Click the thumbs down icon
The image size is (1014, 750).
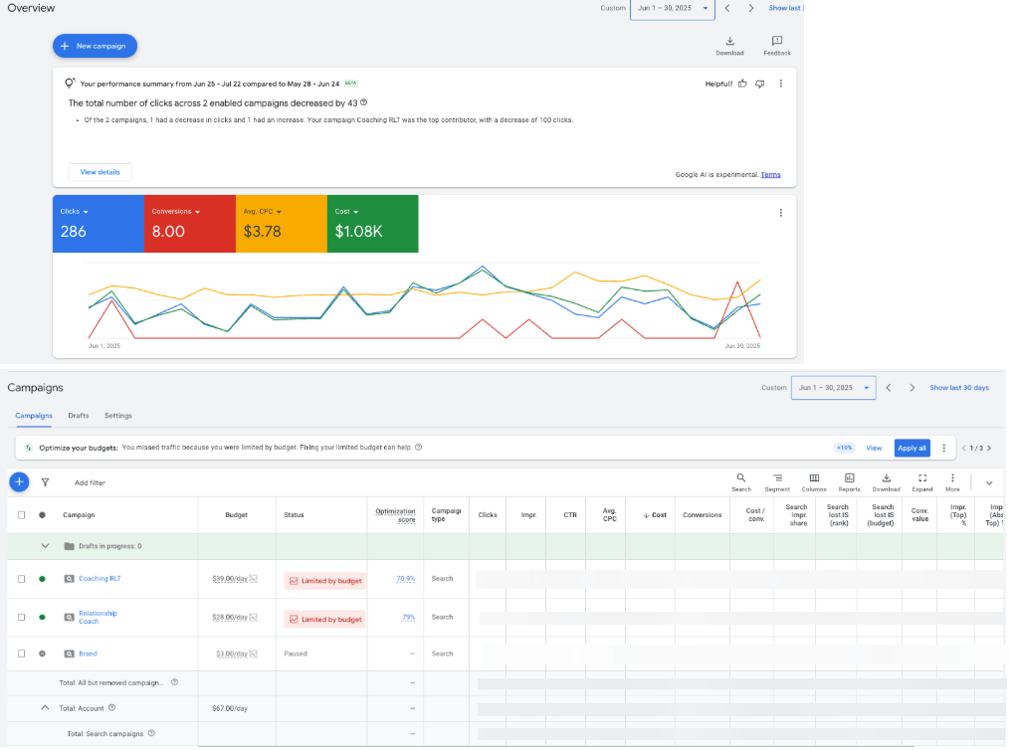[759, 84]
